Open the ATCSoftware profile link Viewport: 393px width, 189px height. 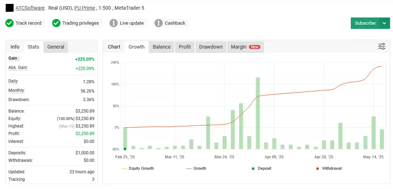[x=30, y=8]
